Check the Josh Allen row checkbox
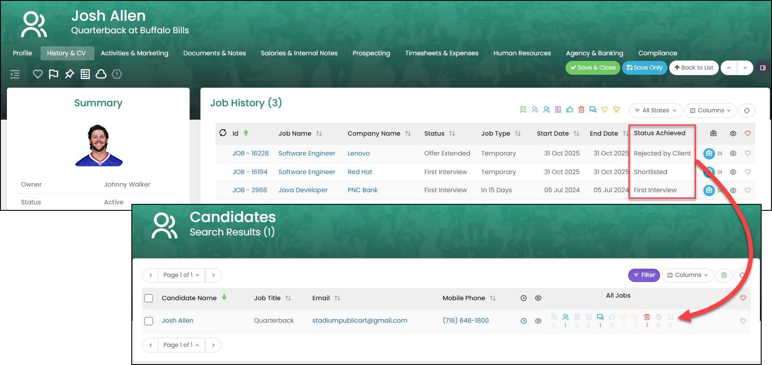This screenshot has width=772, height=365. (x=149, y=321)
